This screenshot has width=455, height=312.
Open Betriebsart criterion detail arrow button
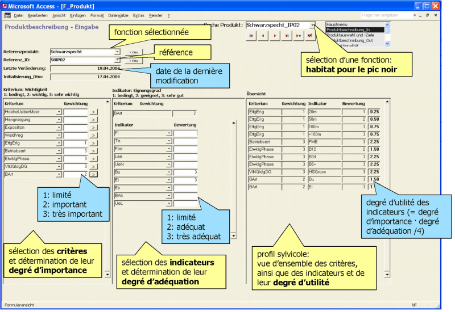[93, 151]
